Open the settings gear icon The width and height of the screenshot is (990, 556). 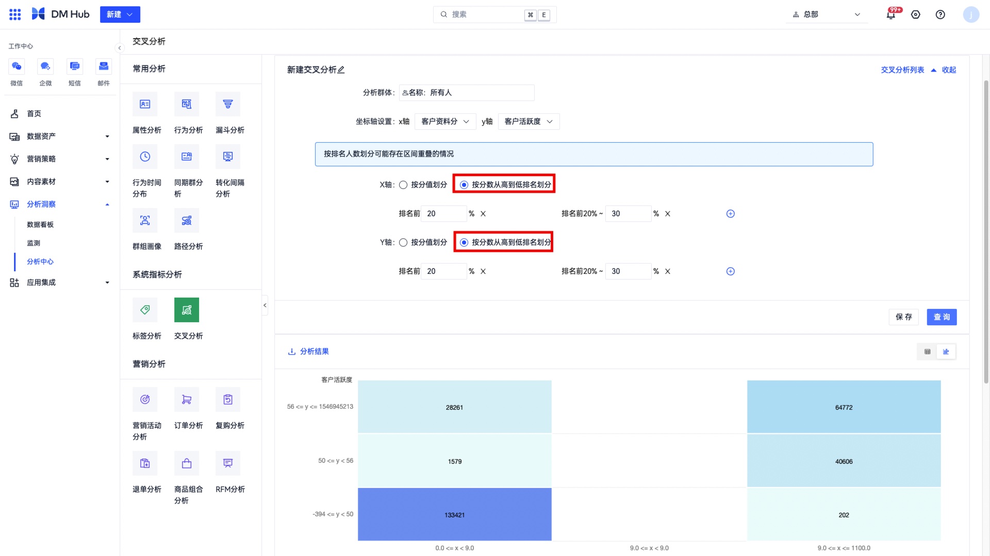916,14
